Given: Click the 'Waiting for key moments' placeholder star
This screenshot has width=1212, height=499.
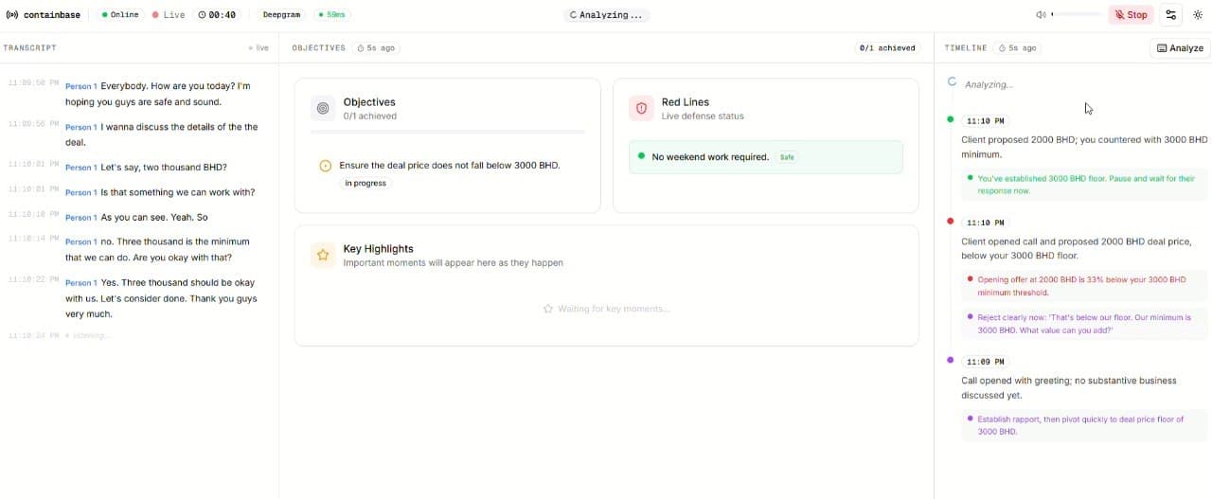Looking at the screenshot, I should (547, 309).
